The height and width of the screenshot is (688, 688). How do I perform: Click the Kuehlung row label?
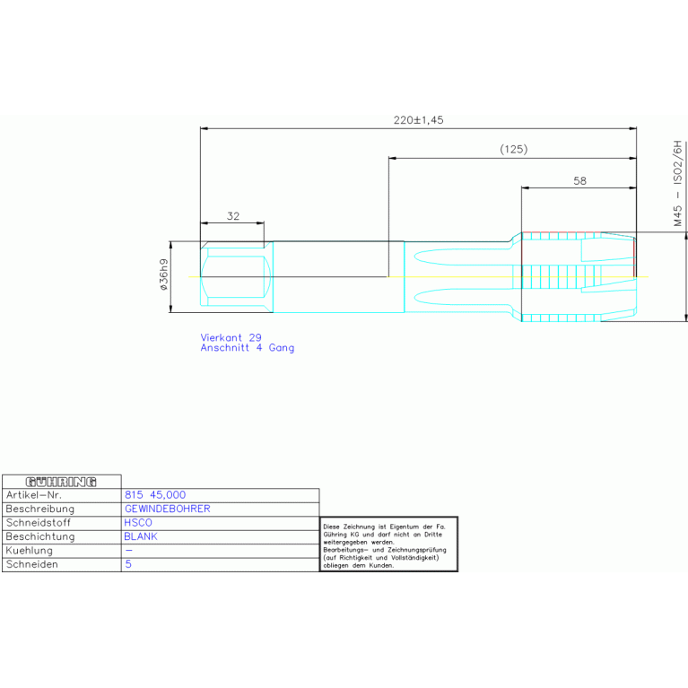(x=30, y=551)
